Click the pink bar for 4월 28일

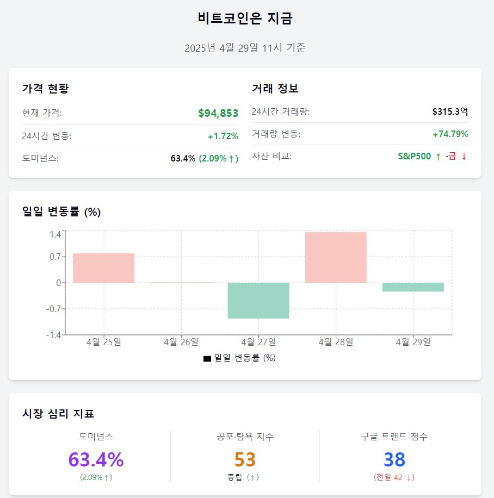point(336,257)
